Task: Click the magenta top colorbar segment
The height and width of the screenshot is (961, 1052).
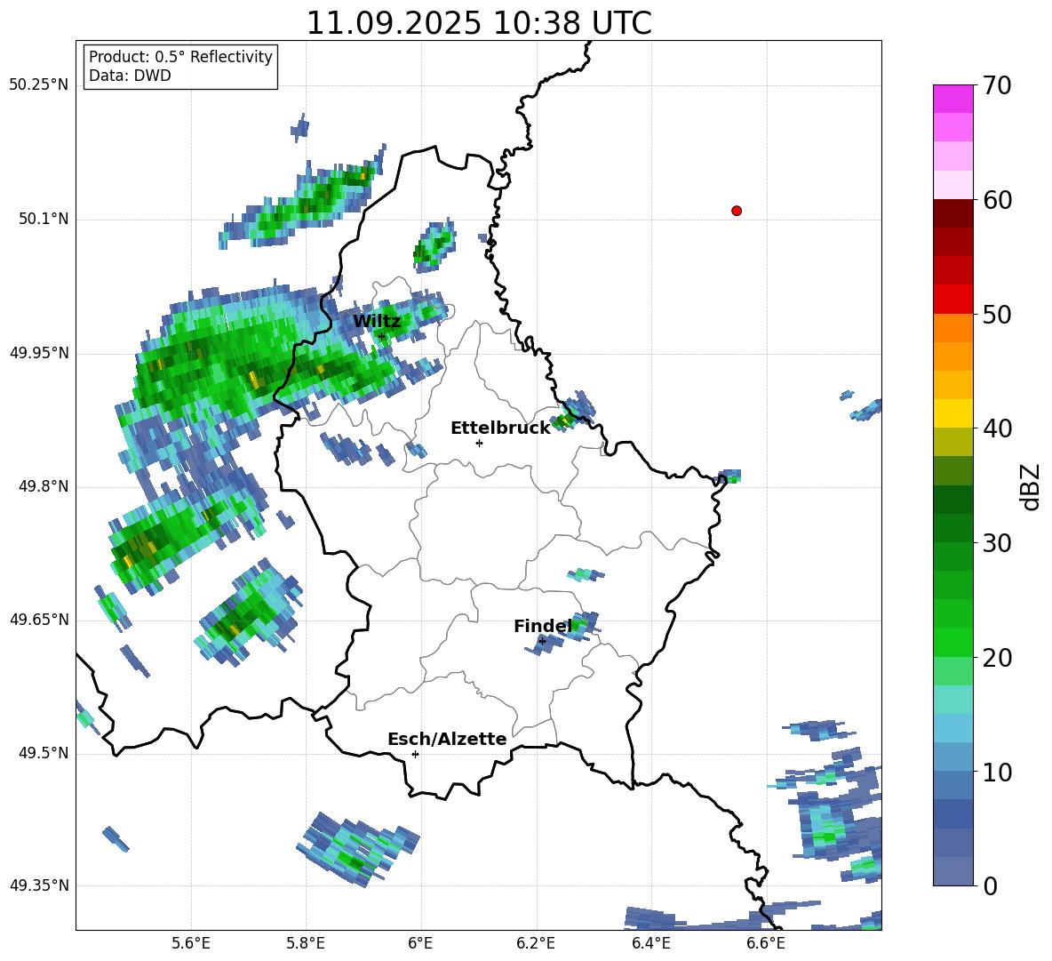Action: 952,99
